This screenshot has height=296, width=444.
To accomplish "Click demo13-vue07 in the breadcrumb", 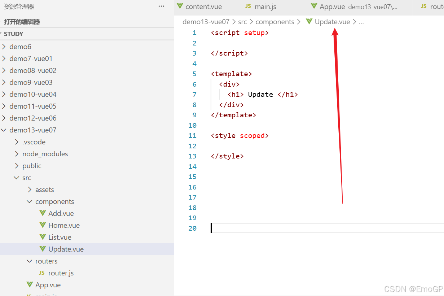I will coord(206,22).
